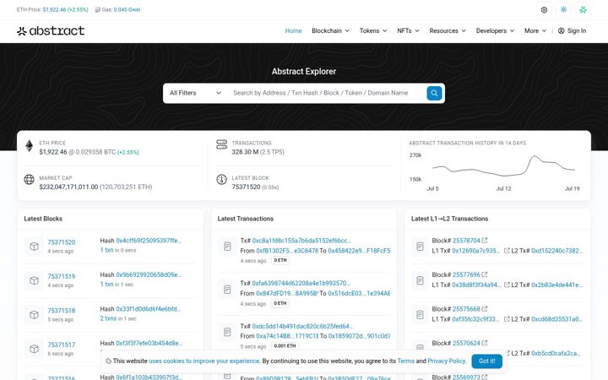The image size is (608, 380).
Task: Expand the Tokens menu
Action: (373, 30)
